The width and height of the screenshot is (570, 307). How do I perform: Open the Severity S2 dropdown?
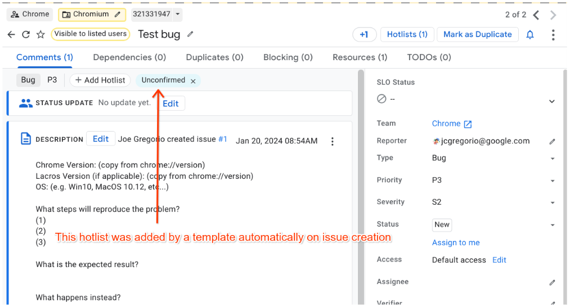click(x=552, y=202)
